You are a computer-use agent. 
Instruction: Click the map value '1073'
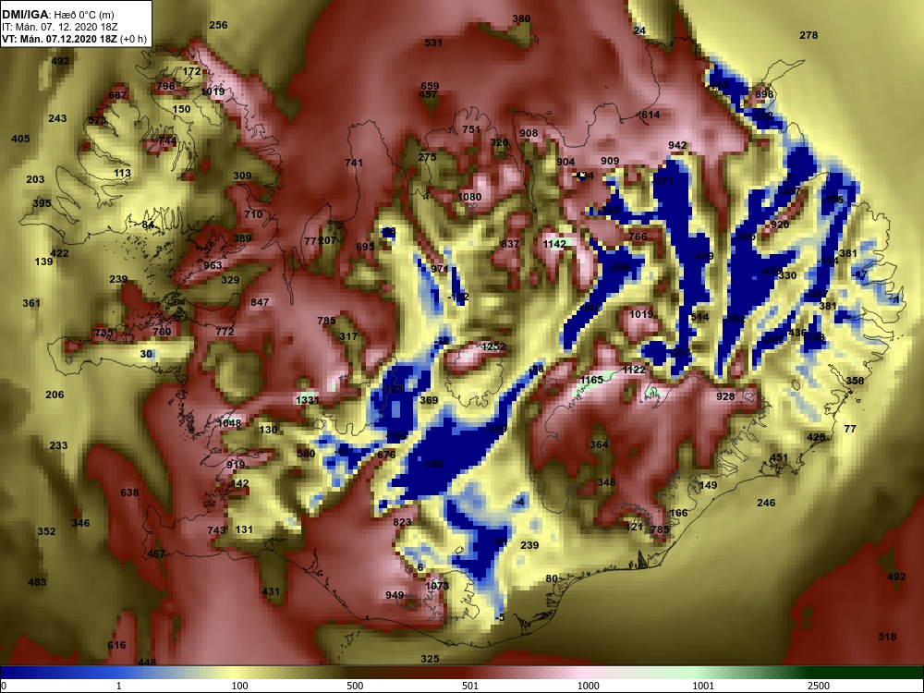[437, 586]
